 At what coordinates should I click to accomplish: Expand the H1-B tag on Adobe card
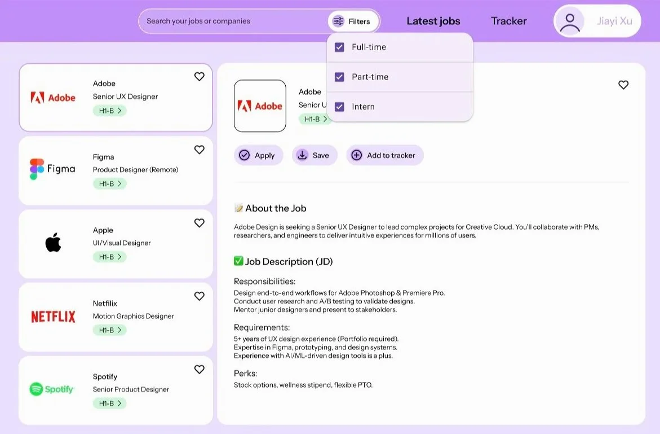point(110,111)
